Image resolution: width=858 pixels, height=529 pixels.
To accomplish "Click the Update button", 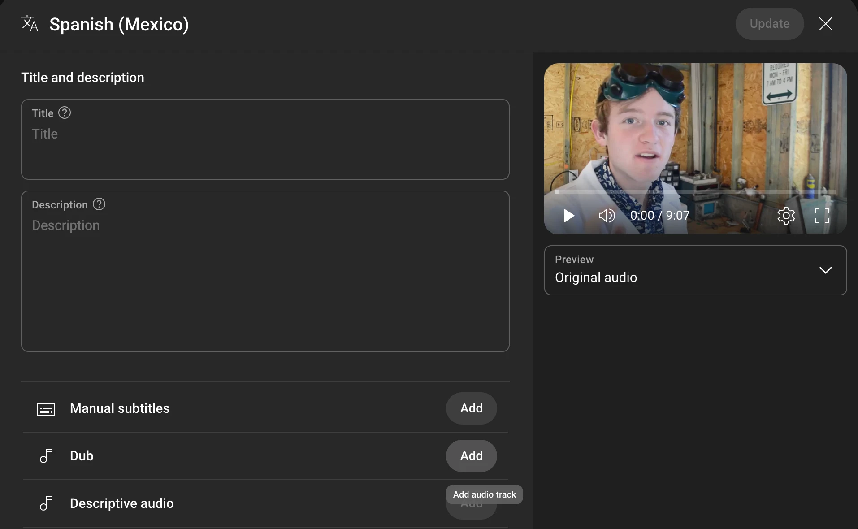I will pyautogui.click(x=769, y=23).
